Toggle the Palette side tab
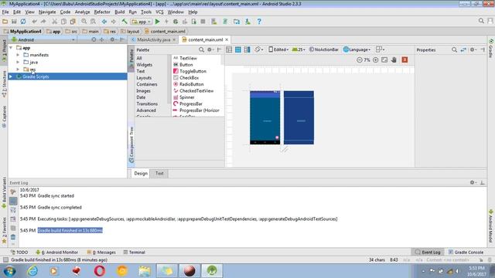Screen dimensions: 495x278 click(x=131, y=59)
